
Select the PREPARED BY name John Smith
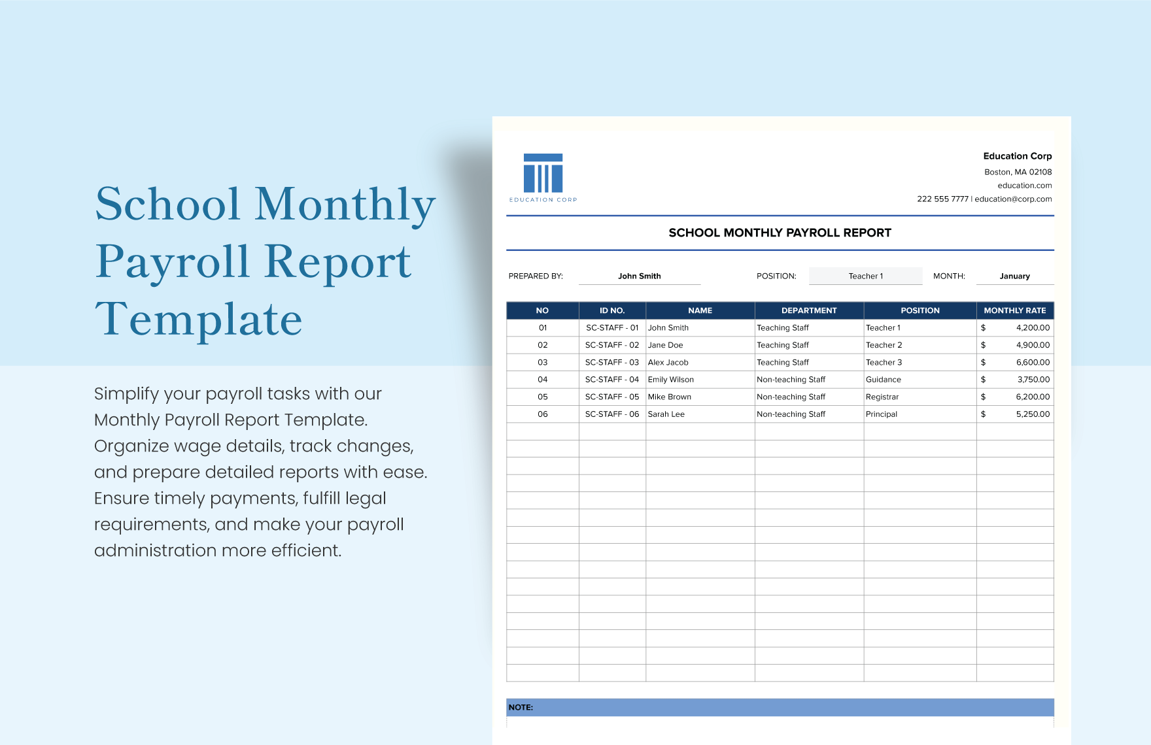(x=640, y=276)
